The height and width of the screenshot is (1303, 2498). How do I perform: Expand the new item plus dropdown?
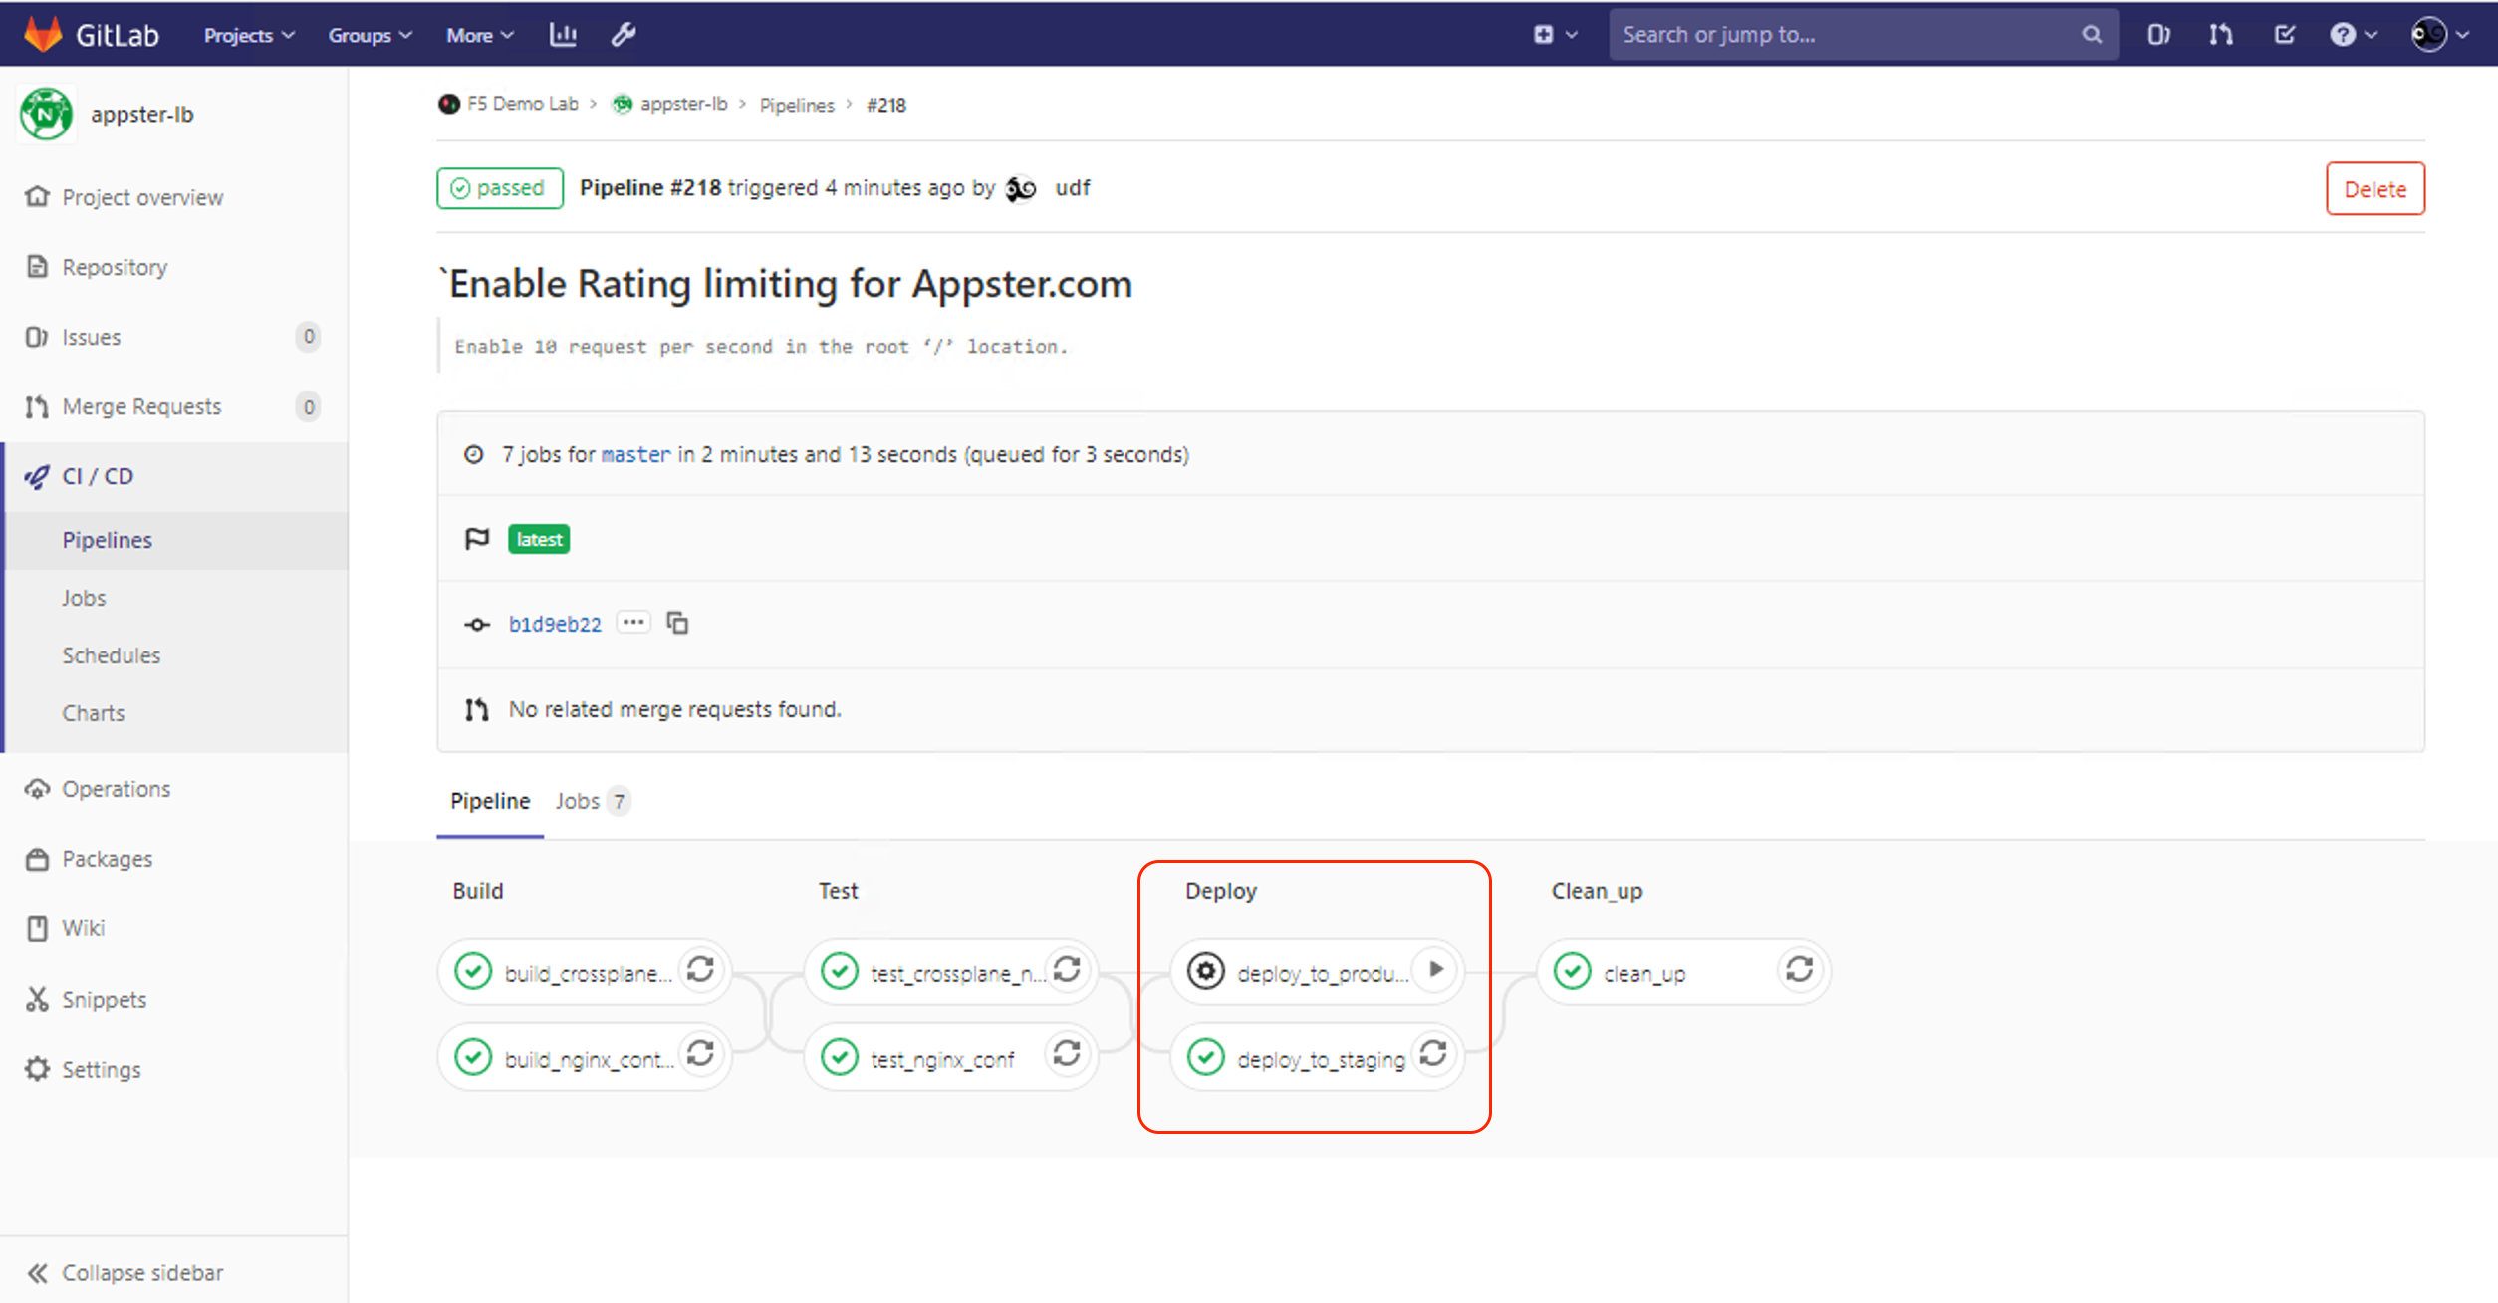(x=1555, y=35)
